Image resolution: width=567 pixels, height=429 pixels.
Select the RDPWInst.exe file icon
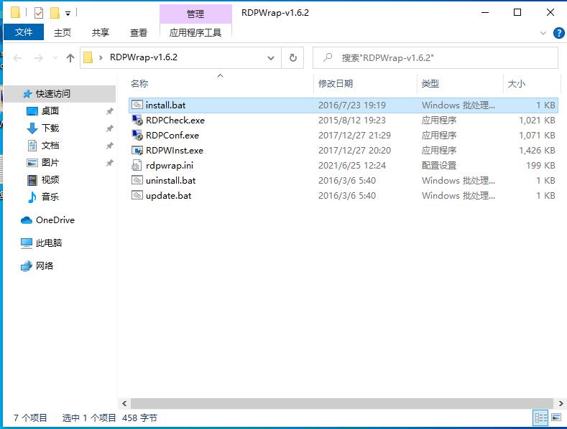click(x=137, y=150)
